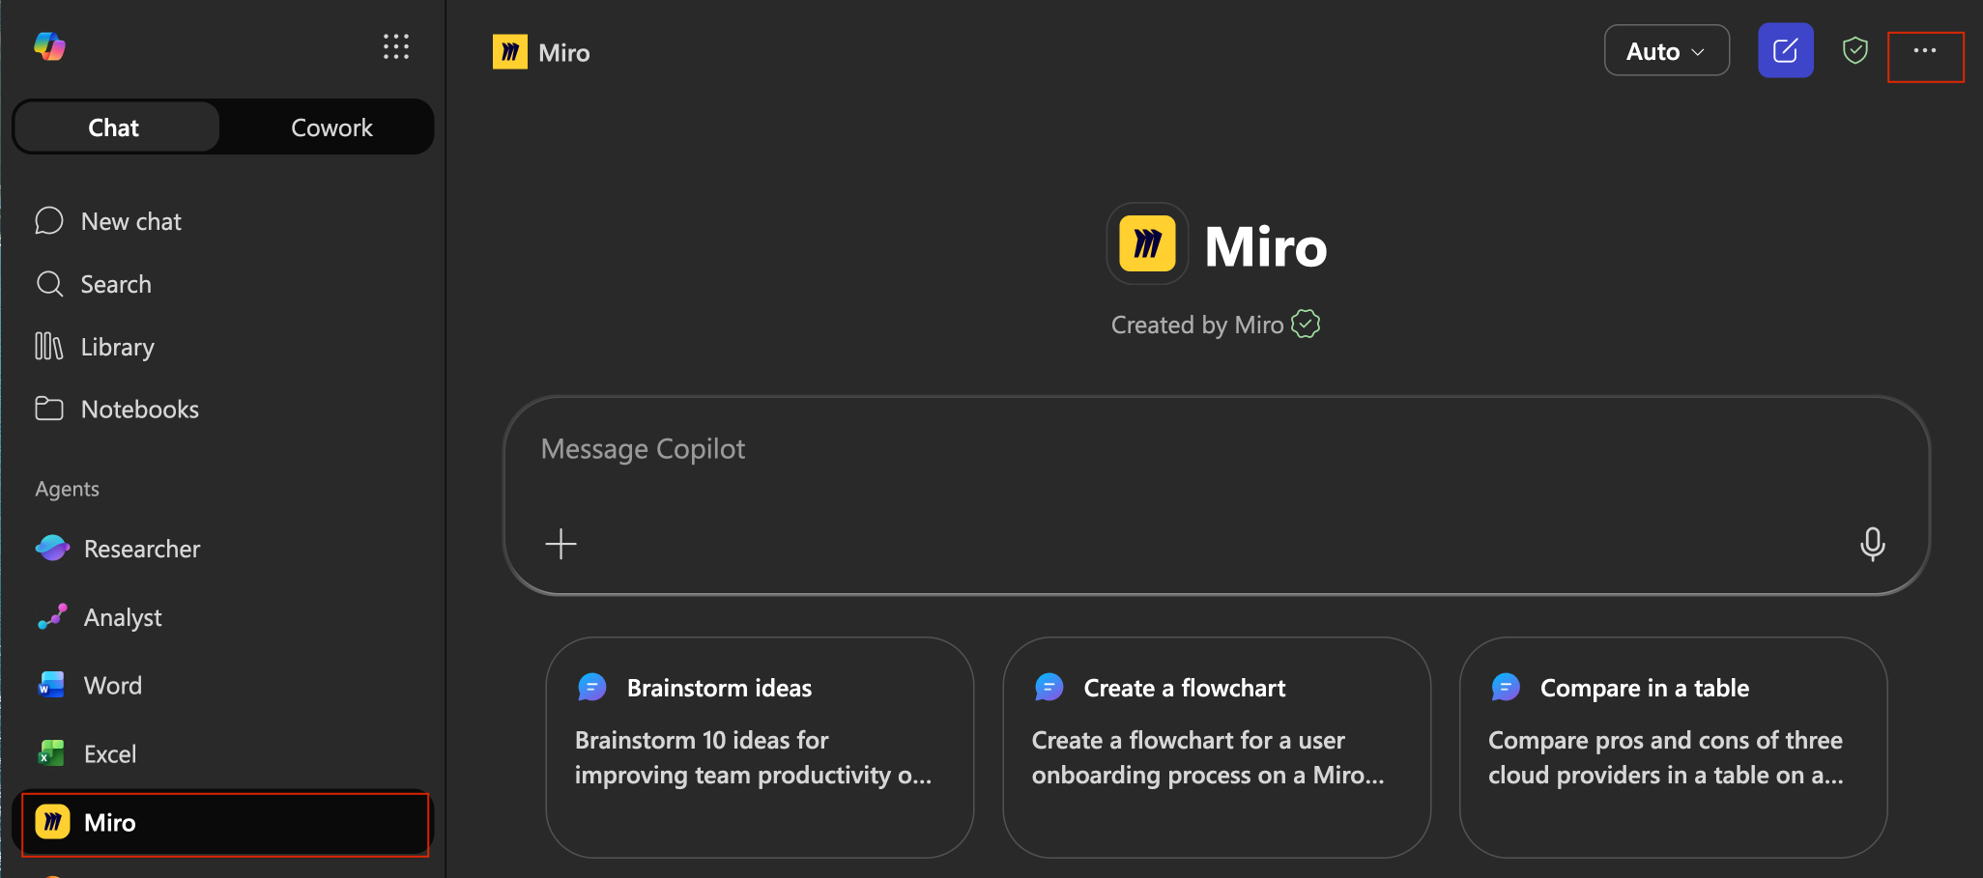The width and height of the screenshot is (1983, 878).
Task: Click the New chat speech bubble icon
Action: tap(49, 221)
